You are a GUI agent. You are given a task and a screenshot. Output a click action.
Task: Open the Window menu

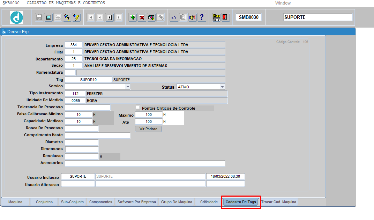point(283,3)
